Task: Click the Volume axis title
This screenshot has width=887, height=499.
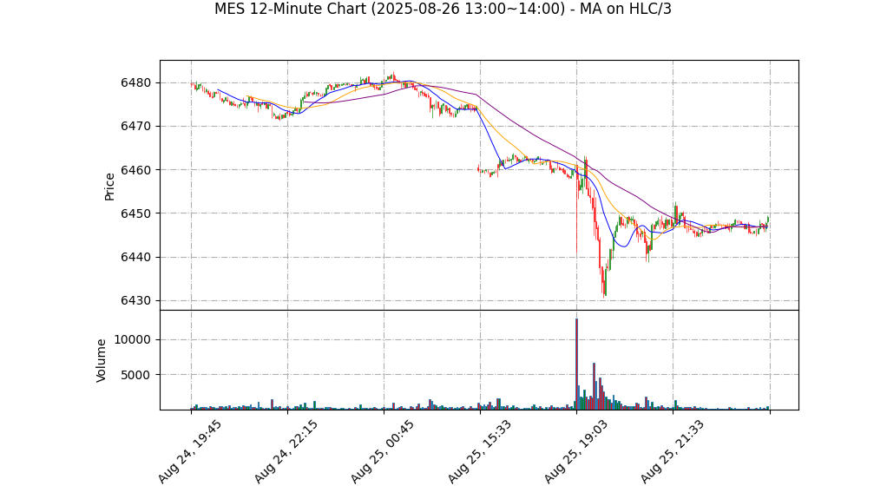Action: click(x=102, y=360)
